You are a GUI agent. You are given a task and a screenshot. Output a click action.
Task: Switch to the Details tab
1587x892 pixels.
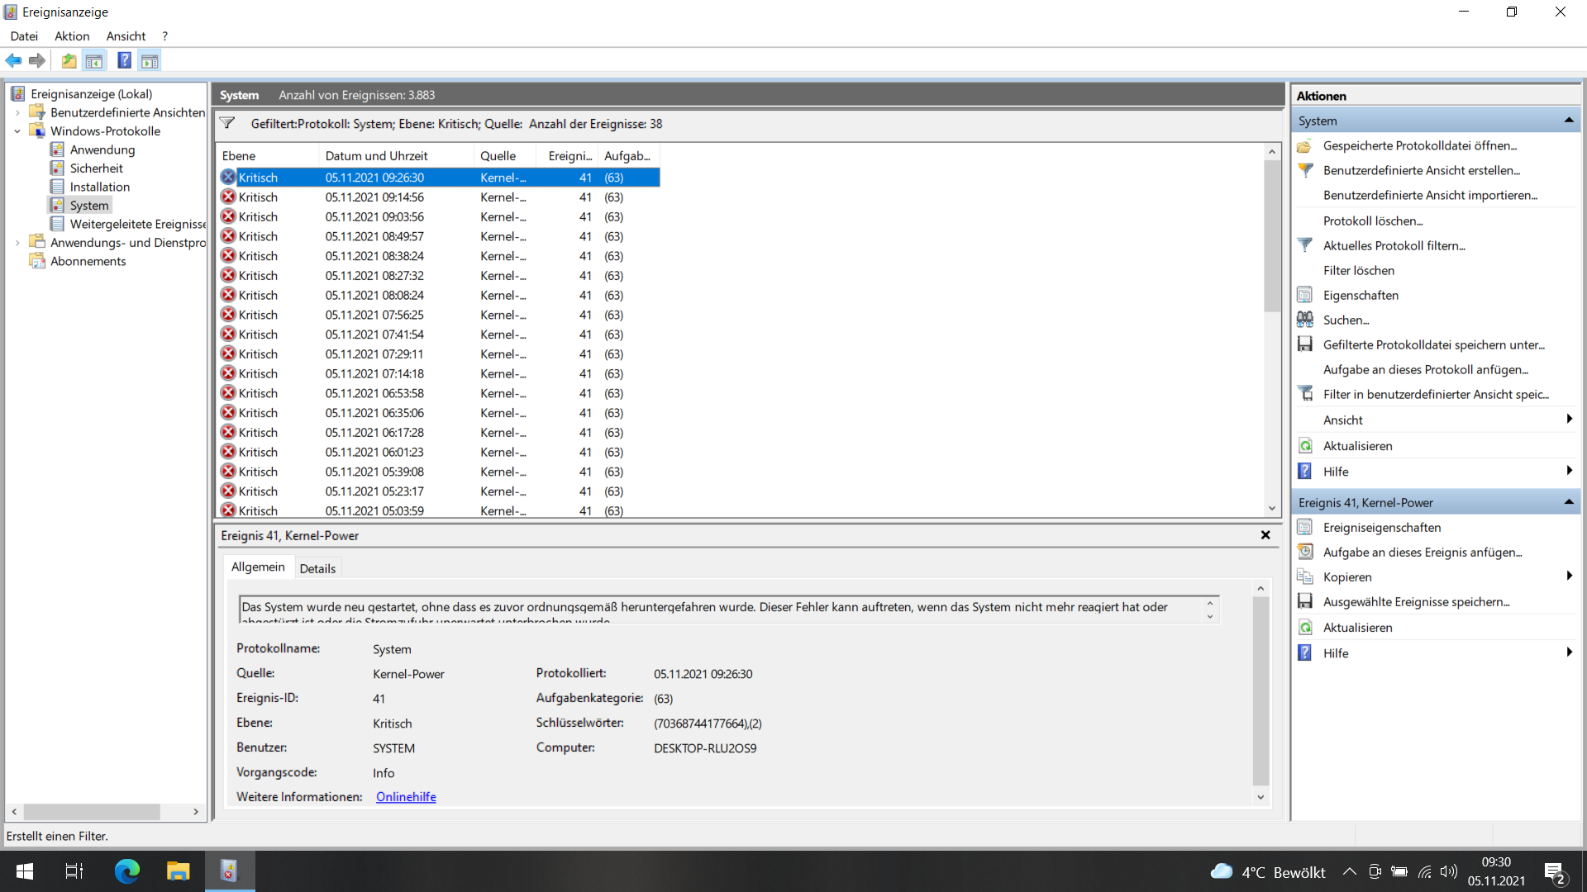pyautogui.click(x=317, y=568)
